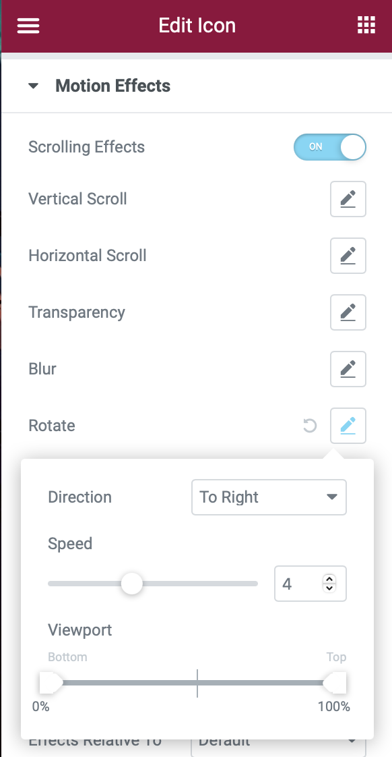Click the Speed number field
This screenshot has width=392, height=757.
coord(311,584)
